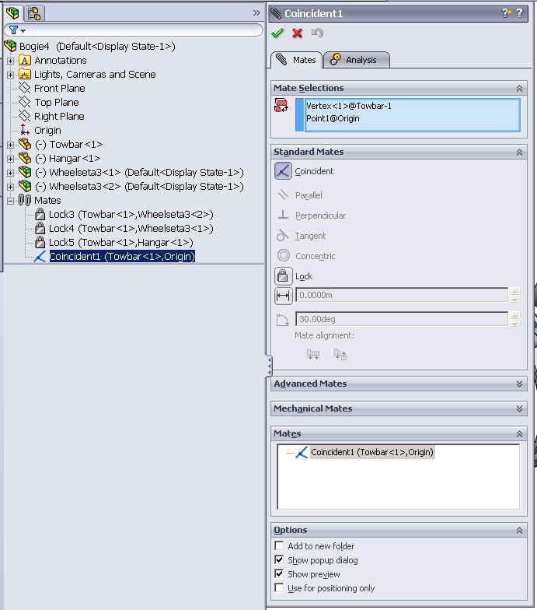Expand the Annotations folder
This screenshot has height=610, width=537.
coord(11,61)
